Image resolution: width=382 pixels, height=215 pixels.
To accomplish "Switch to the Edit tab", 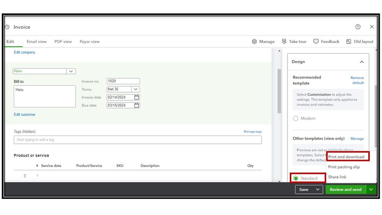I will 10,42.
